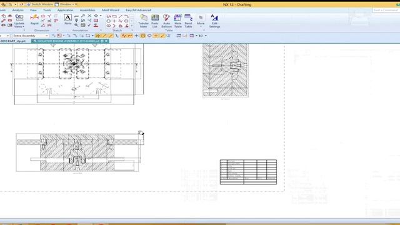Image resolution: width=400 pixels, height=225 pixels.
Task: Select the sketch Line tool
Action: pos(121,16)
